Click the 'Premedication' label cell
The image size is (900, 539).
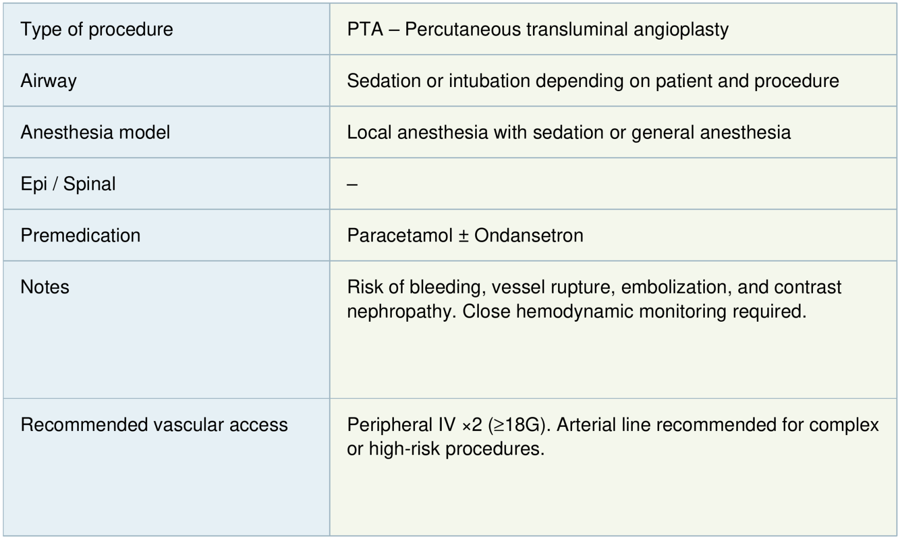pyautogui.click(x=80, y=235)
